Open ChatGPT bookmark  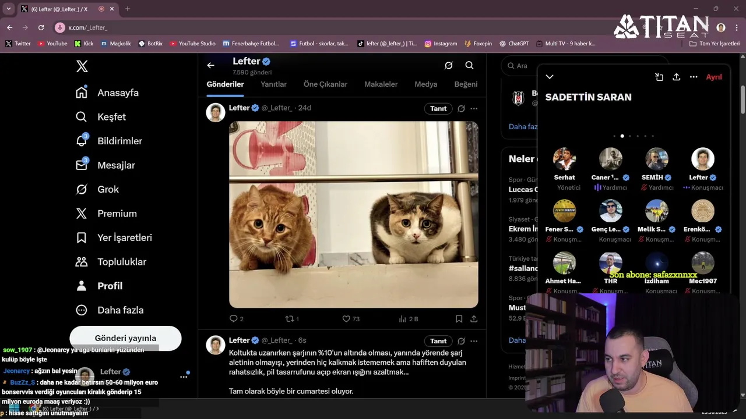tap(513, 44)
